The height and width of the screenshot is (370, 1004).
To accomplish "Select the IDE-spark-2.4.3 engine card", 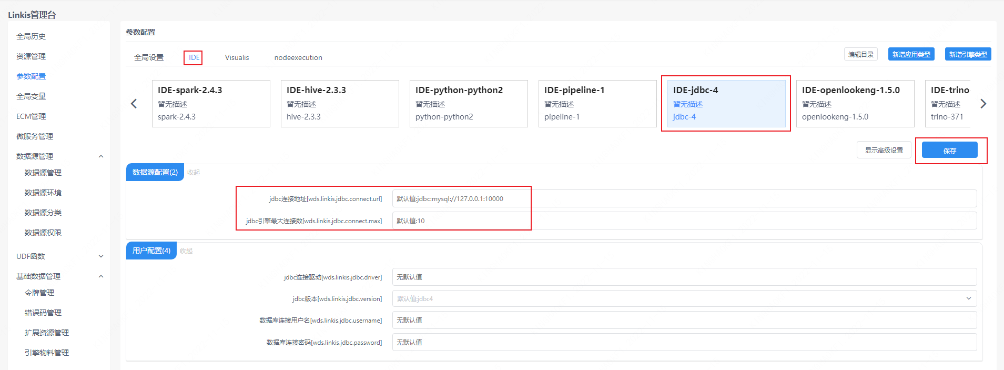I will coord(211,104).
